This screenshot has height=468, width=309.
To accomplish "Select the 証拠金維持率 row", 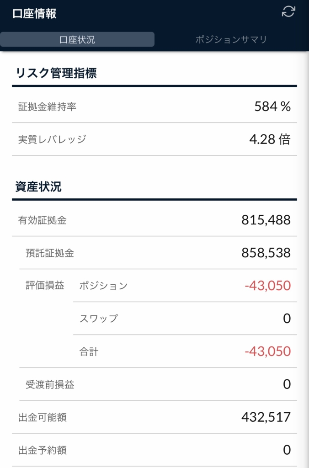I will pyautogui.click(x=154, y=106).
